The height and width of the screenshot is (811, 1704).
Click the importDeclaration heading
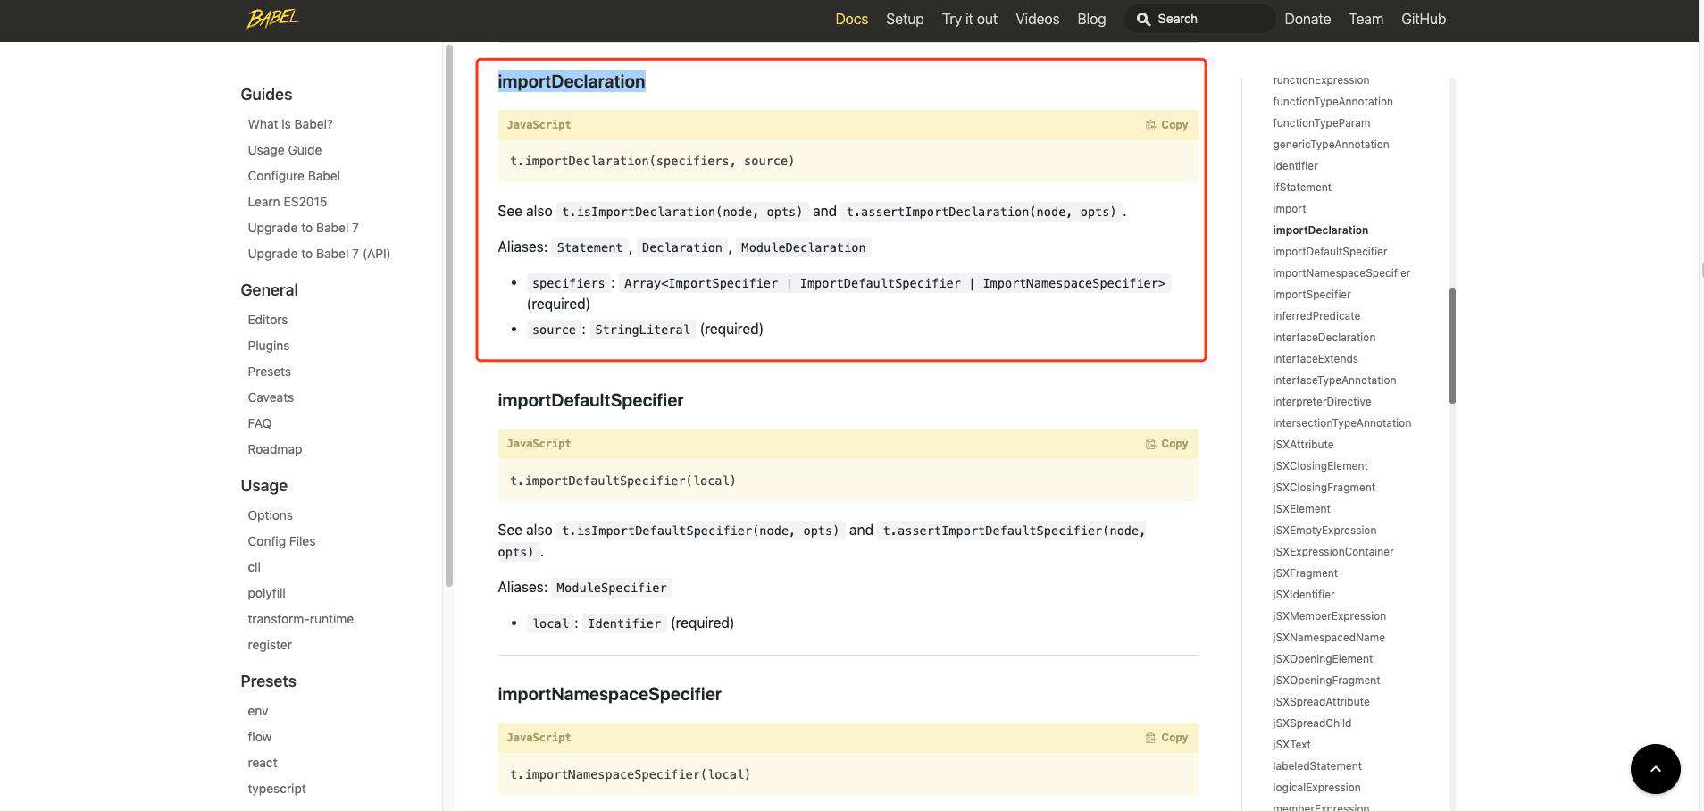(x=572, y=81)
